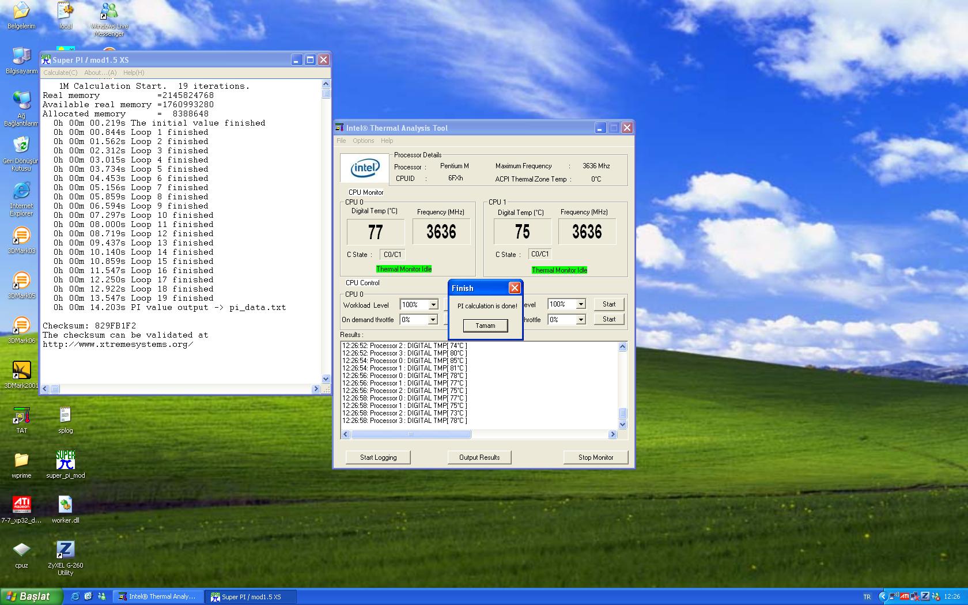Open the TAT desktop shortcut
The height and width of the screenshot is (605, 968).
(21, 420)
